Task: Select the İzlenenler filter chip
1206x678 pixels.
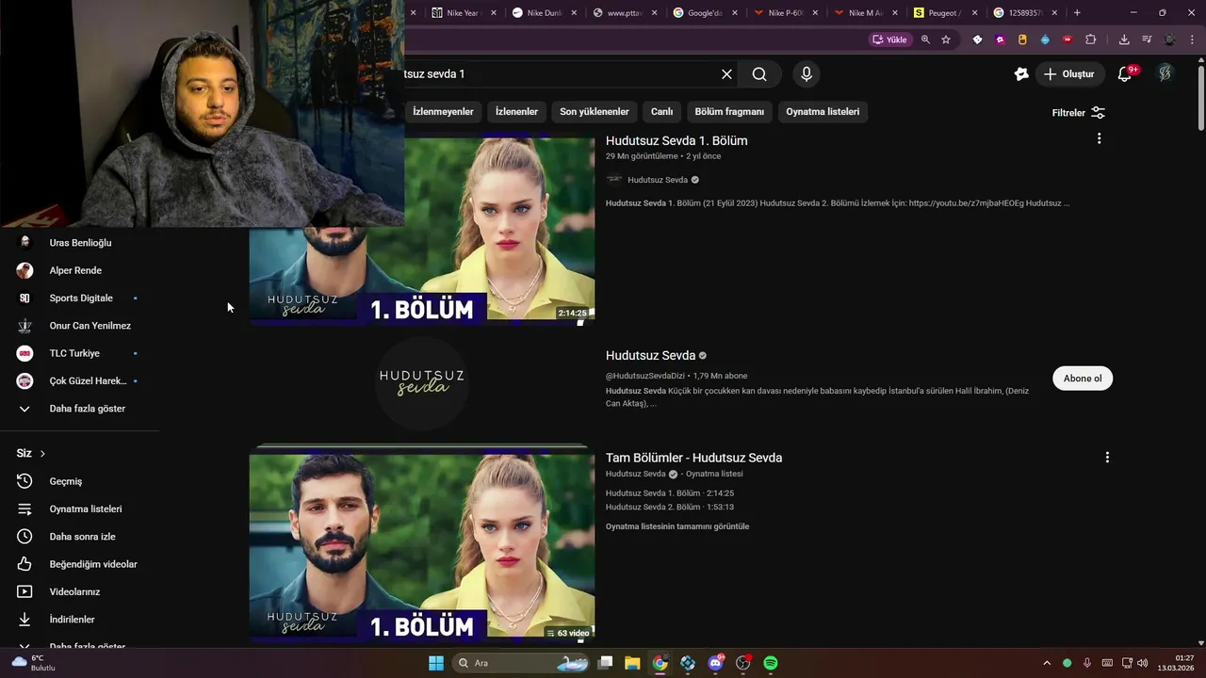Action: (x=516, y=112)
